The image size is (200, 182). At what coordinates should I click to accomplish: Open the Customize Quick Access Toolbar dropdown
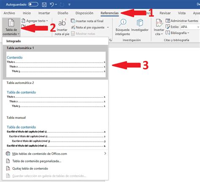tap(69, 5)
